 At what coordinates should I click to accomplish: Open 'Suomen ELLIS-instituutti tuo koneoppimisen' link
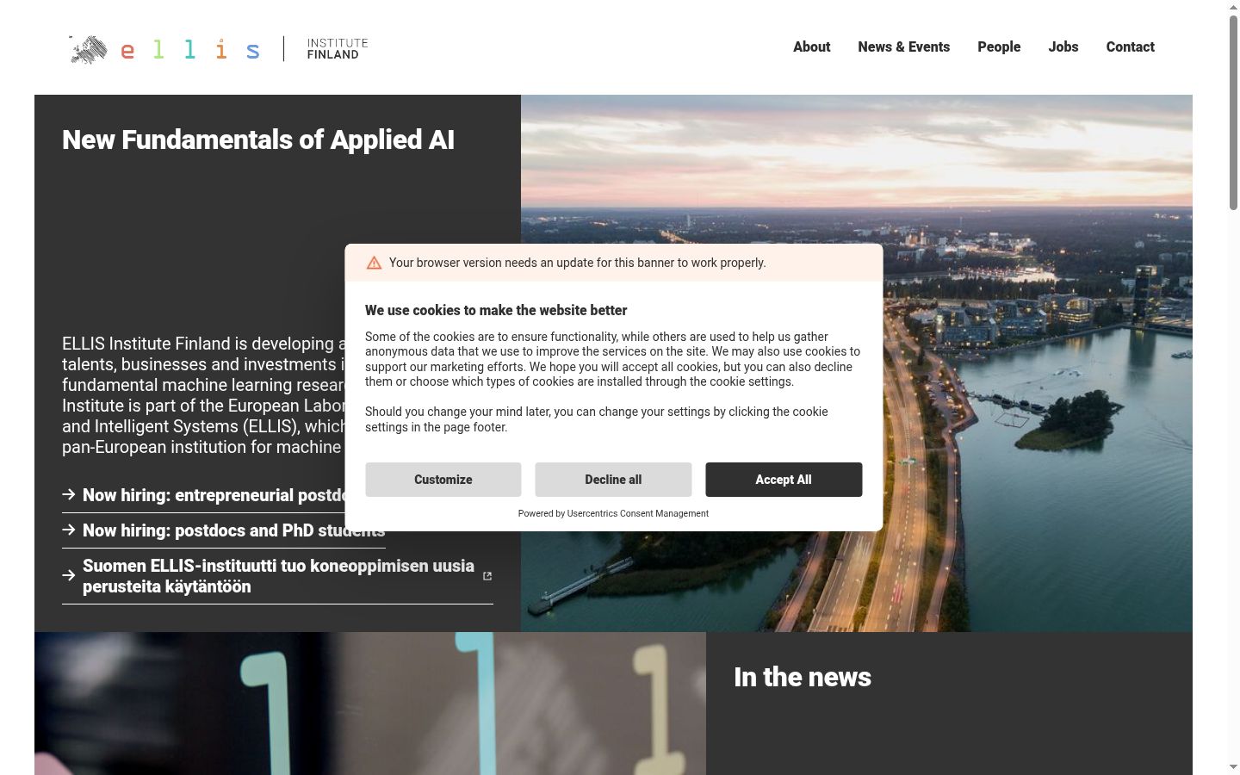tap(278, 576)
